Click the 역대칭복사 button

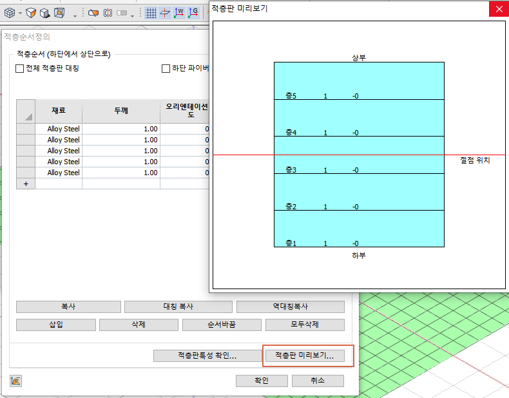290,307
